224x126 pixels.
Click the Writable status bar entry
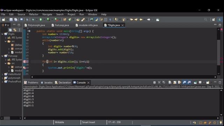click(x=59, y=122)
